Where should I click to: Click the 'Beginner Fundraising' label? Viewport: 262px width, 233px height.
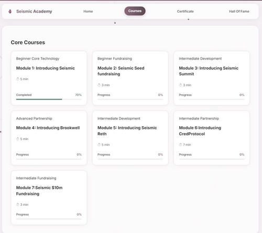coord(115,59)
